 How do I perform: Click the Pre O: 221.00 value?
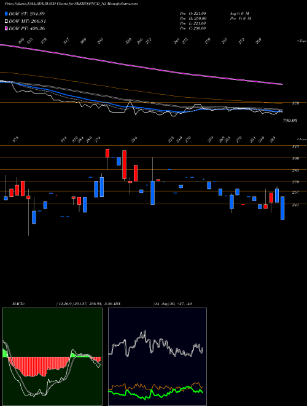[193, 14]
